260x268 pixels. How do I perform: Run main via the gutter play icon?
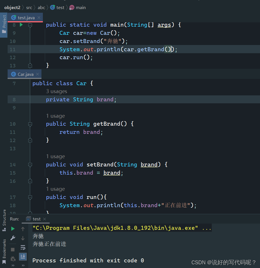[x=21, y=25]
